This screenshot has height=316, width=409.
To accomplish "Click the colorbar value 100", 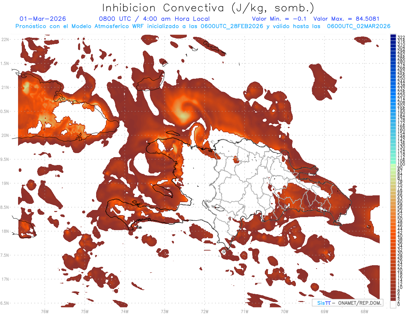I will (x=401, y=164).
